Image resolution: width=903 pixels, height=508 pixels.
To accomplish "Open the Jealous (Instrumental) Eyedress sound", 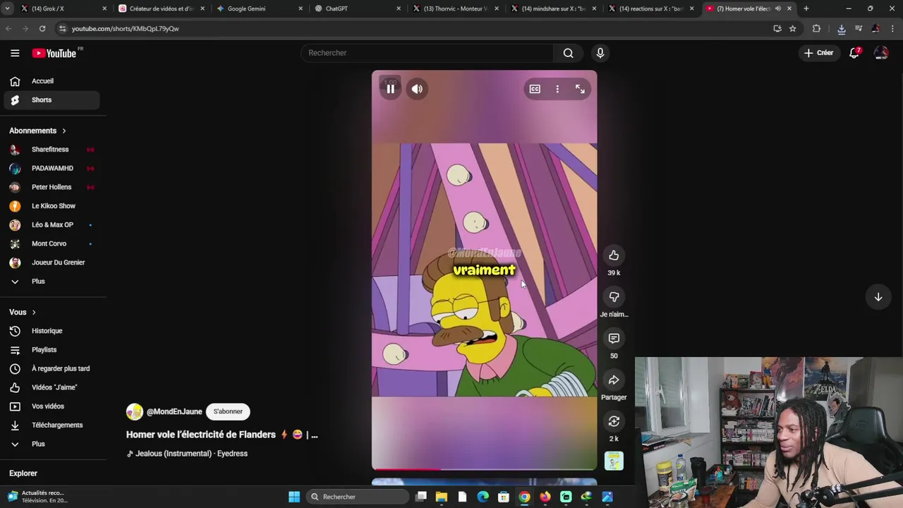I will (187, 454).
